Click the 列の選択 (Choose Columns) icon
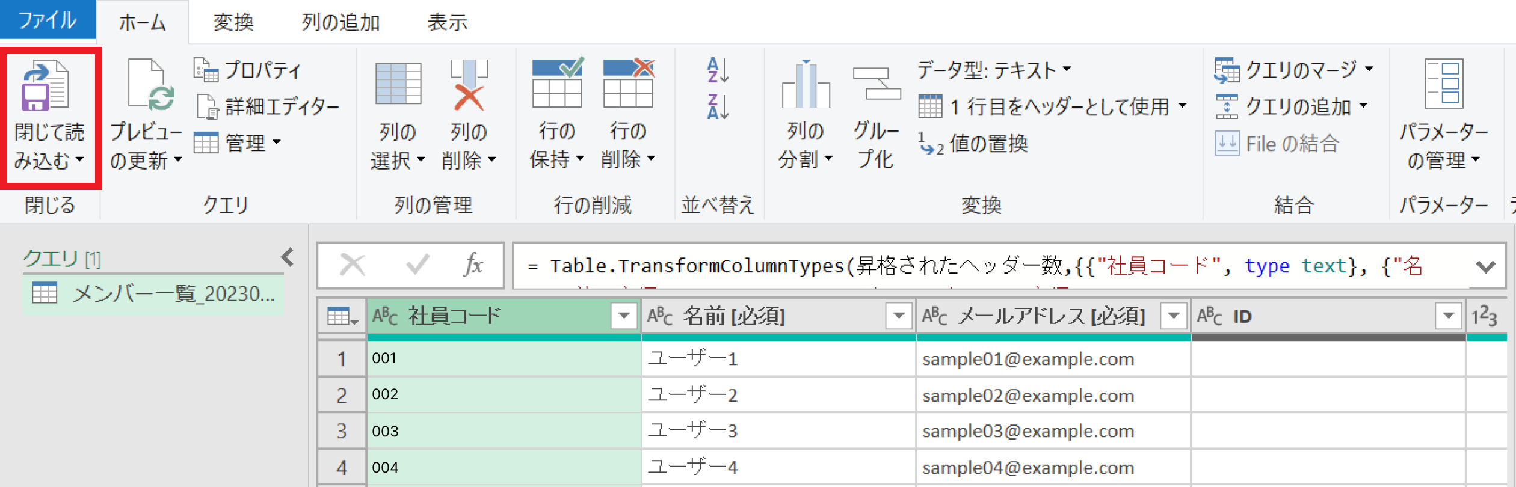The image size is (1516, 487). coord(398,85)
